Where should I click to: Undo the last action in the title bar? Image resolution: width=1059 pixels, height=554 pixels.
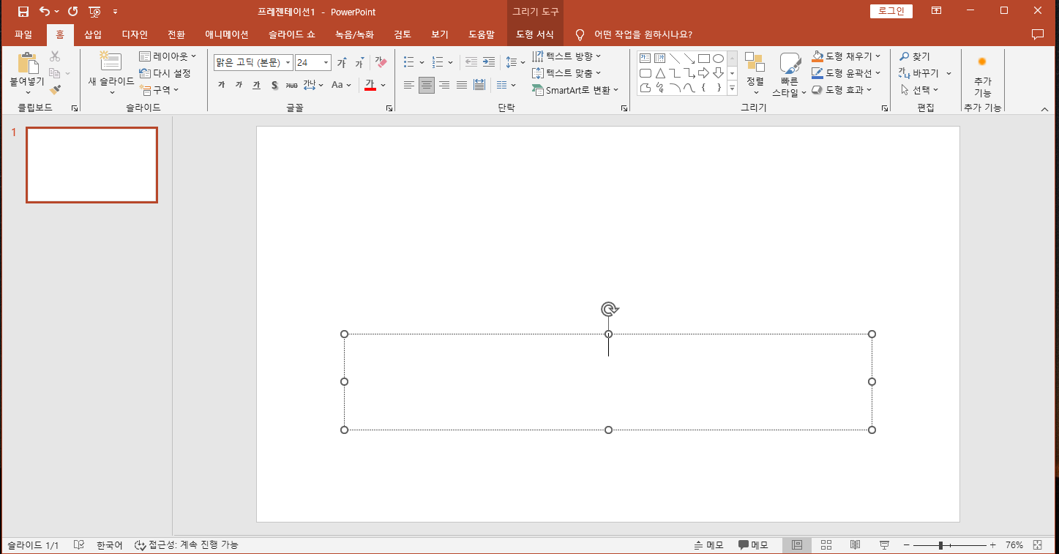coord(45,12)
